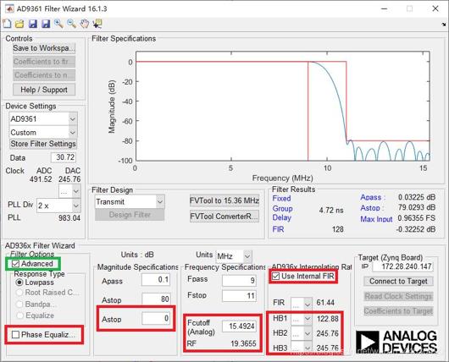Click the PLL value 983.04
This screenshot has height=362, width=449.
pyautogui.click(x=69, y=218)
